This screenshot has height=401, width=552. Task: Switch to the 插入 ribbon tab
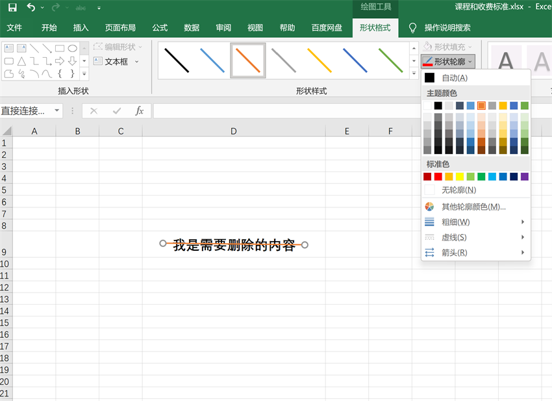coord(81,28)
